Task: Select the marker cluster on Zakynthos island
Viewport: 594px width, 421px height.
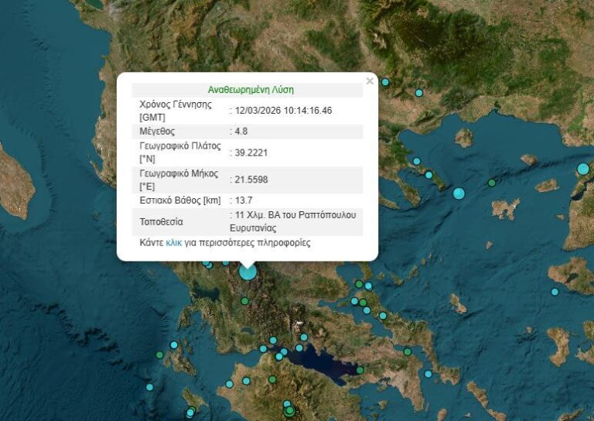Action: coord(190,412)
